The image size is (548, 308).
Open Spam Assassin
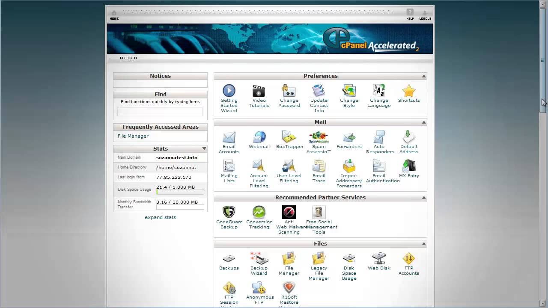pyautogui.click(x=319, y=142)
